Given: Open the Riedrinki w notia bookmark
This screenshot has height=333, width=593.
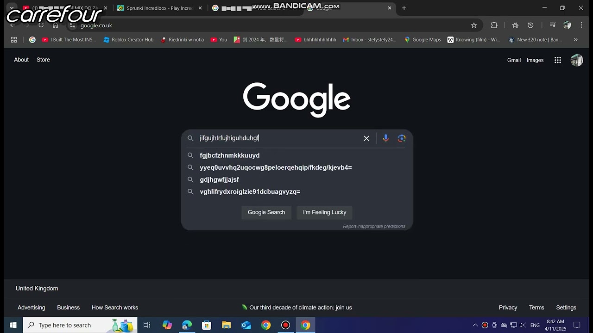Looking at the screenshot, I should [x=182, y=40].
